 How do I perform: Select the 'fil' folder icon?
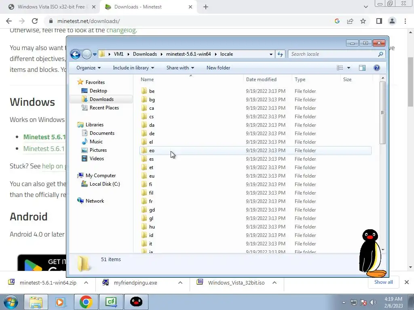coord(144,193)
